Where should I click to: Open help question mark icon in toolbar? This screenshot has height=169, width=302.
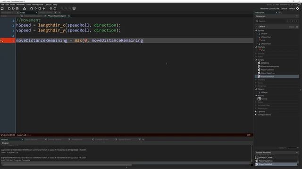click(x=55, y=8)
